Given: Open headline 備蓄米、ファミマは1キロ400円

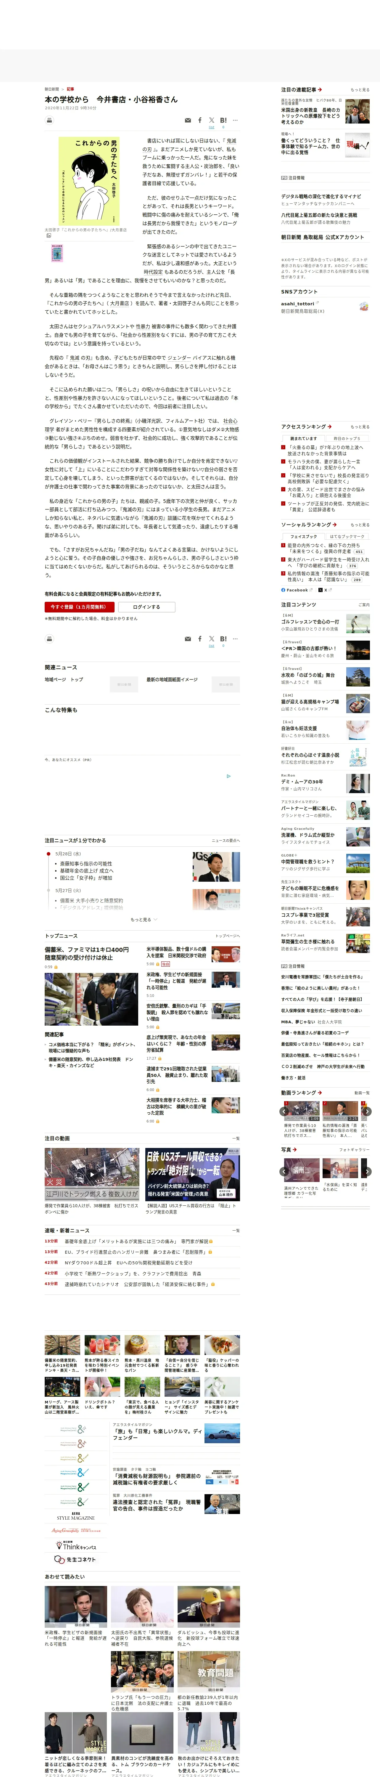Looking at the screenshot, I should tap(87, 954).
